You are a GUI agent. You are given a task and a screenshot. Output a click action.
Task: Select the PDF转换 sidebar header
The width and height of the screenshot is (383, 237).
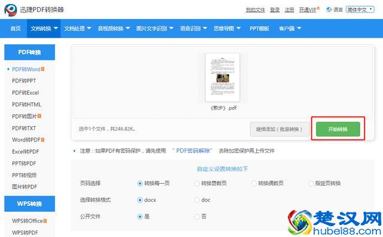[x=29, y=52]
